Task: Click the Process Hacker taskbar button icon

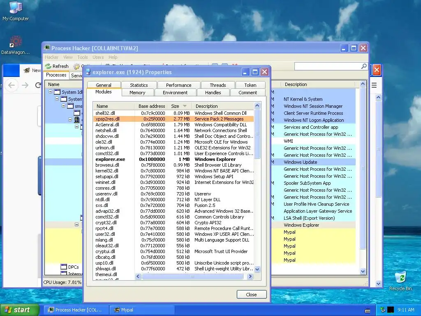Action: pos(51,310)
